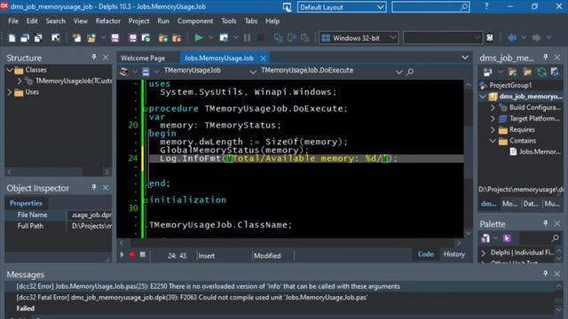This screenshot has height=319, width=568.
Task: Toggle the pin on Palette panel
Action: pos(545,223)
